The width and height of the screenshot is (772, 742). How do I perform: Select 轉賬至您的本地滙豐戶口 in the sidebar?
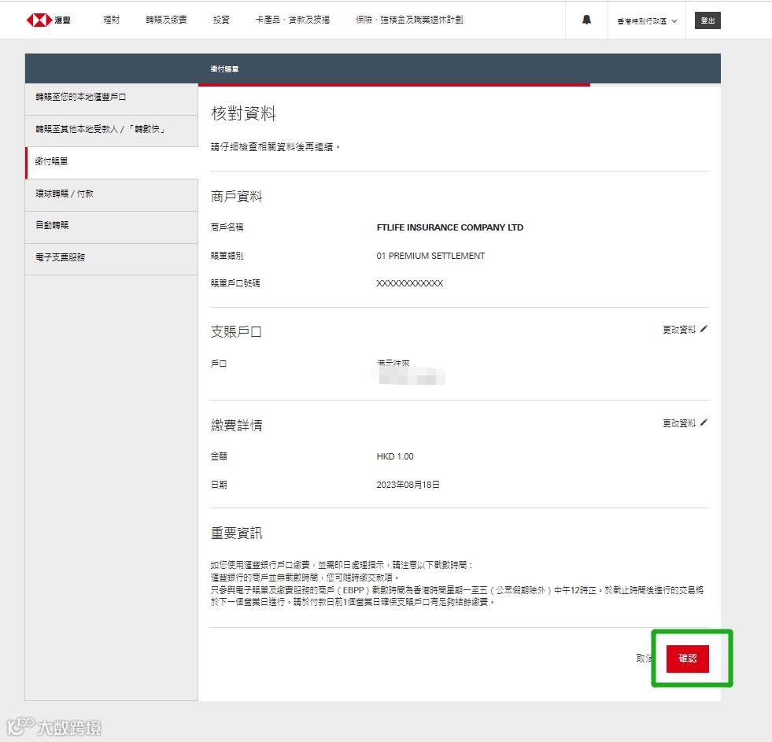point(112,98)
